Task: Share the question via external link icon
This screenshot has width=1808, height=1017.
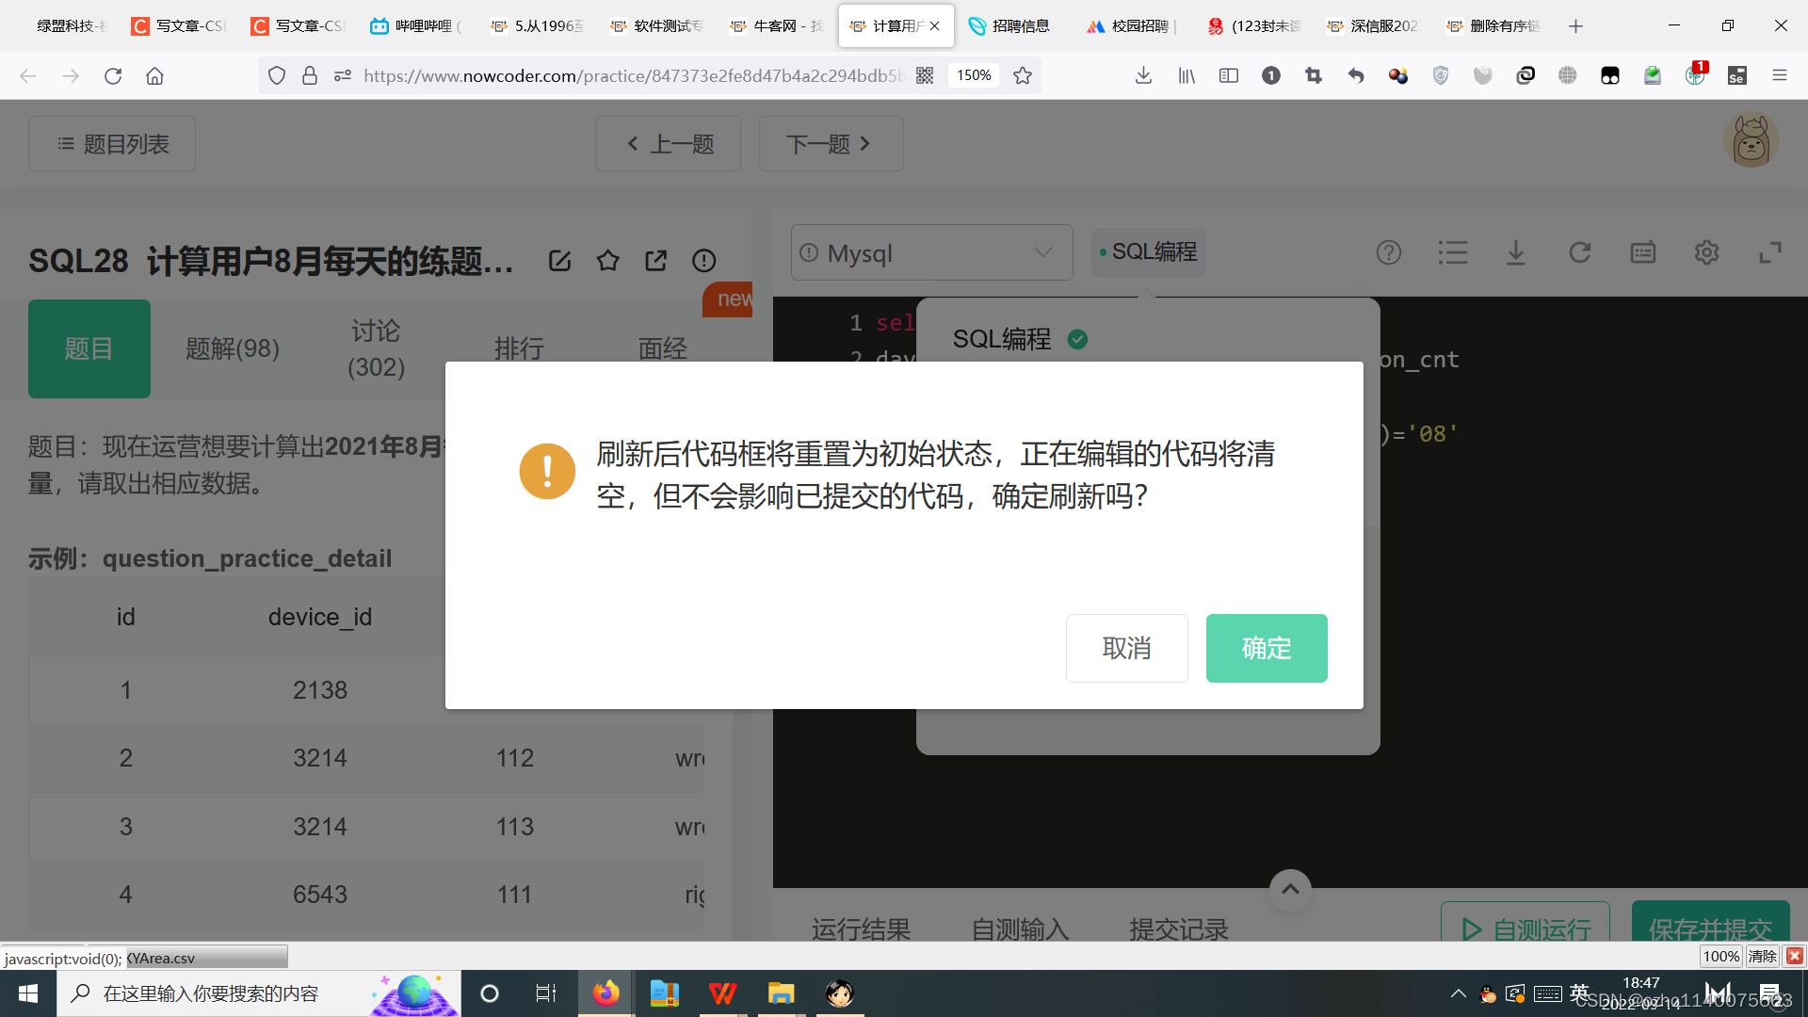Action: pyautogui.click(x=655, y=261)
